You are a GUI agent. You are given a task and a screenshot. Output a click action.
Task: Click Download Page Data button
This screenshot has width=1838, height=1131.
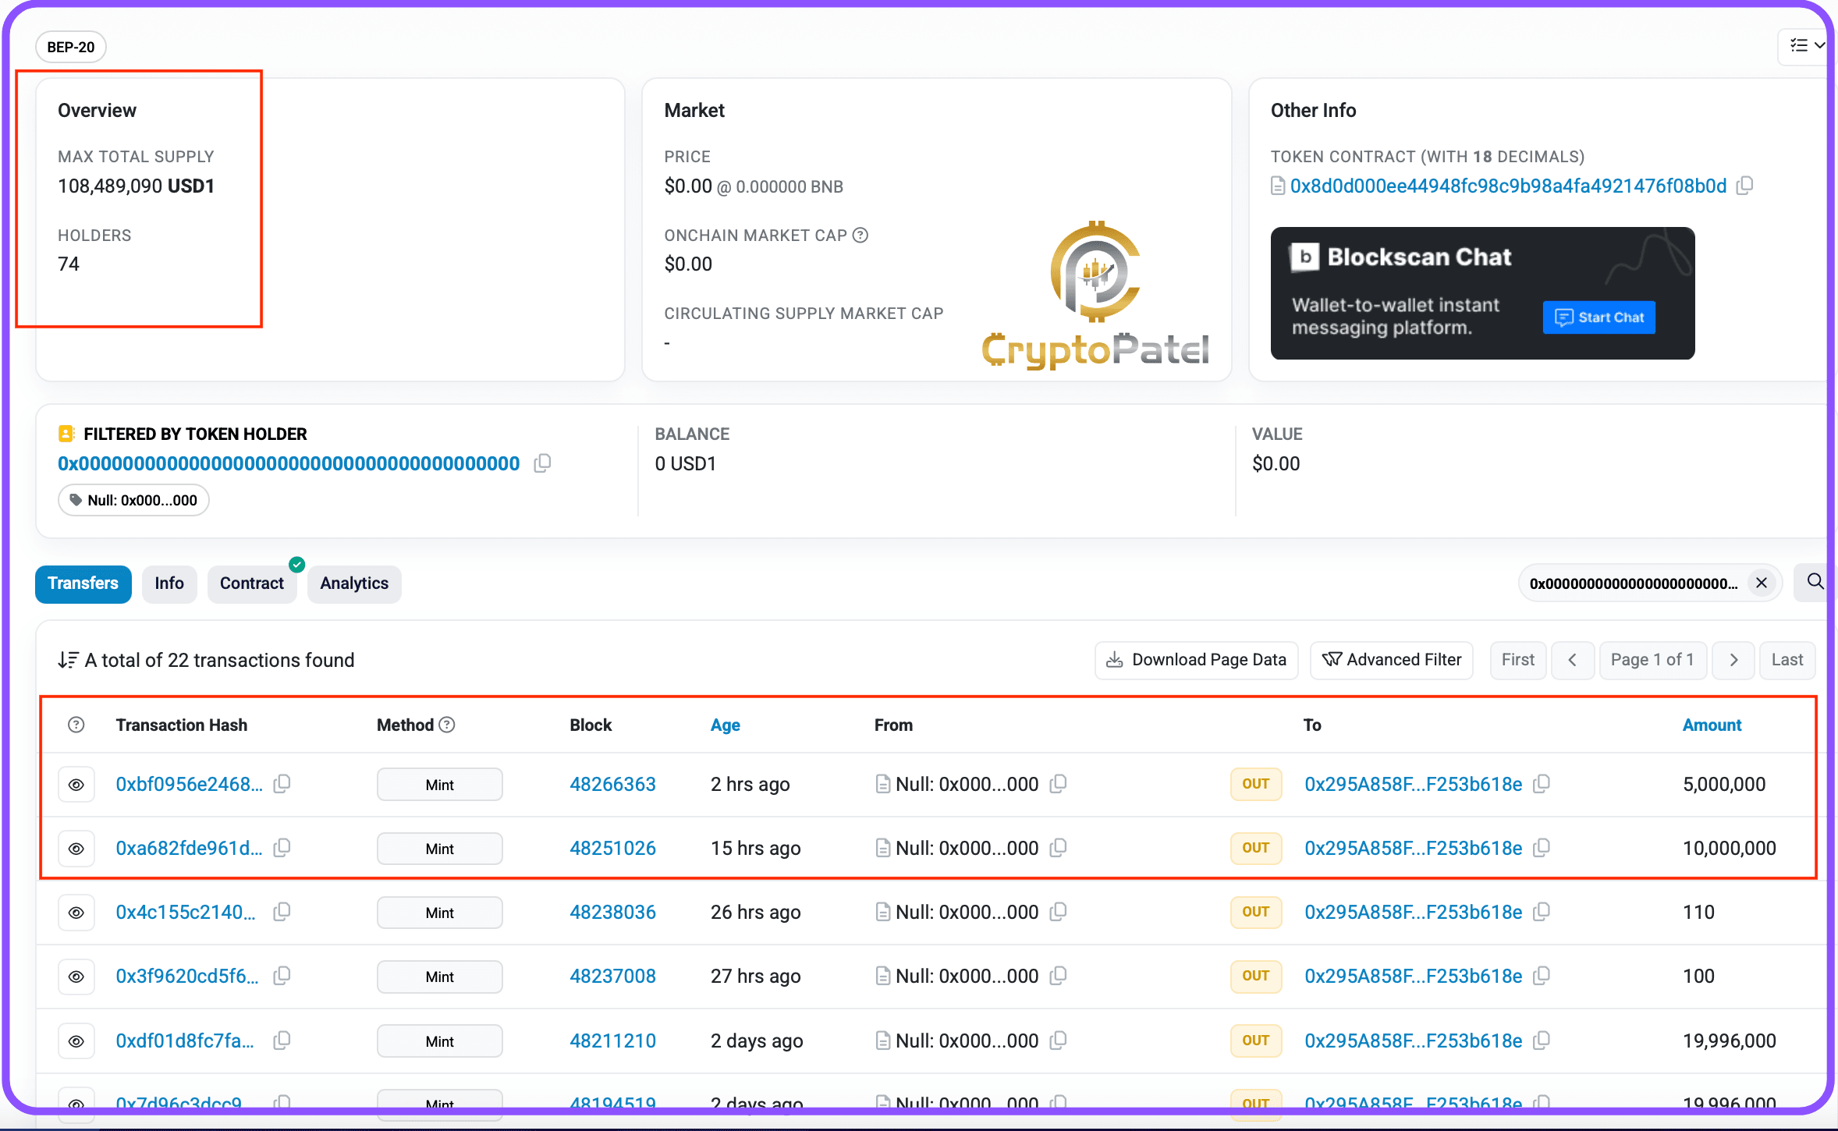tap(1197, 660)
